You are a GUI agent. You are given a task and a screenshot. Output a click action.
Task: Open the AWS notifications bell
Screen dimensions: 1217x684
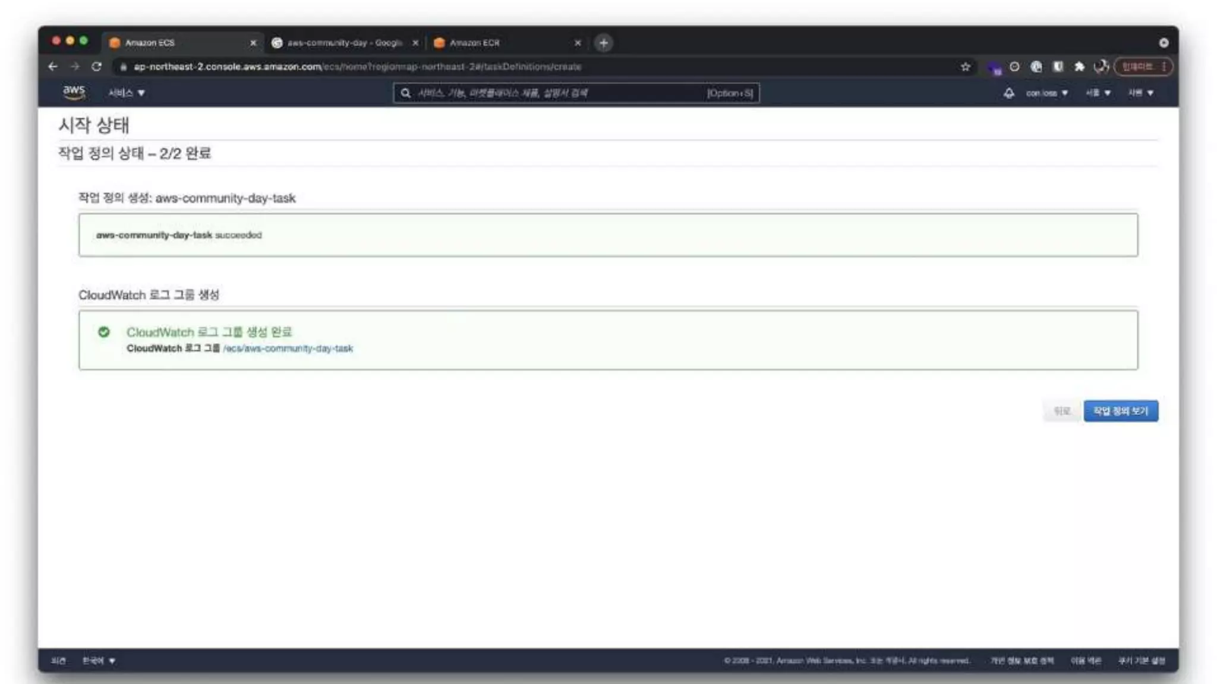click(x=1008, y=93)
